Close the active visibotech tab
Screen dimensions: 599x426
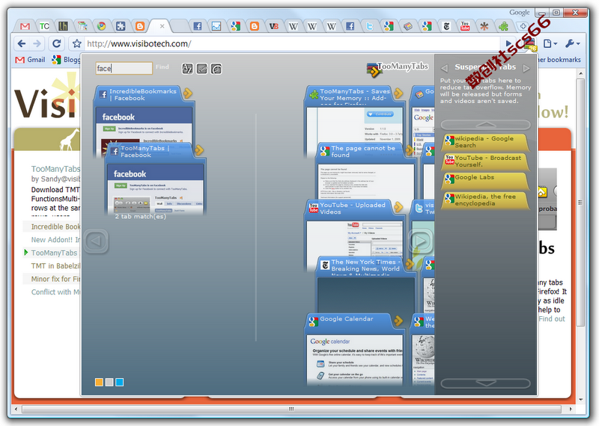pyautogui.click(x=162, y=26)
